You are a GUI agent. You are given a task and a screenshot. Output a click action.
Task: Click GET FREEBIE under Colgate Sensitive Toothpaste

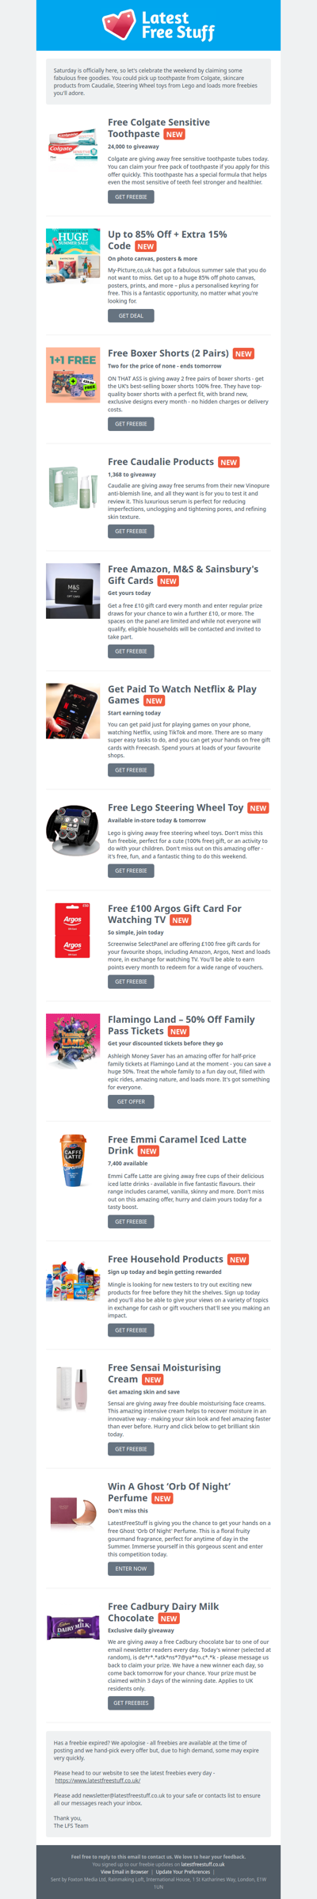tap(131, 196)
